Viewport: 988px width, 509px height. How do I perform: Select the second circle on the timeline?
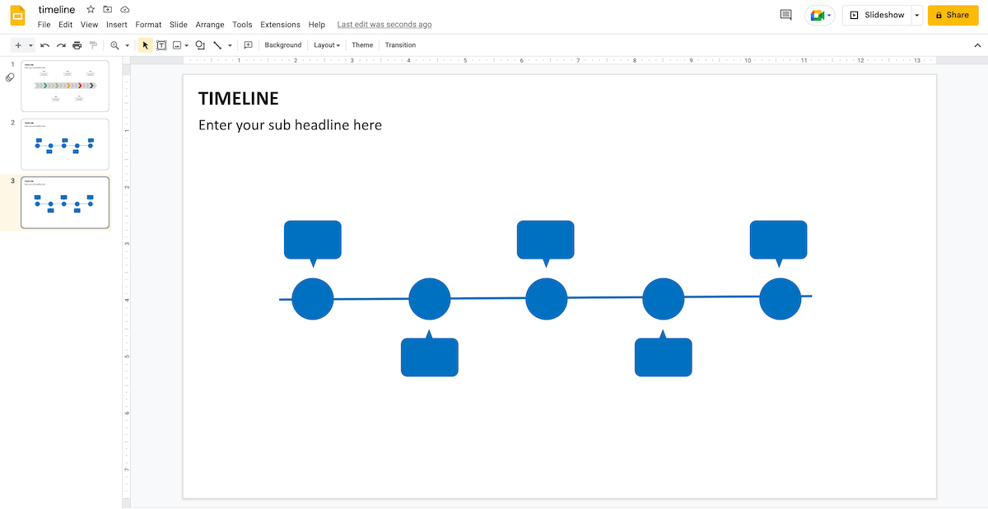pyautogui.click(x=430, y=298)
